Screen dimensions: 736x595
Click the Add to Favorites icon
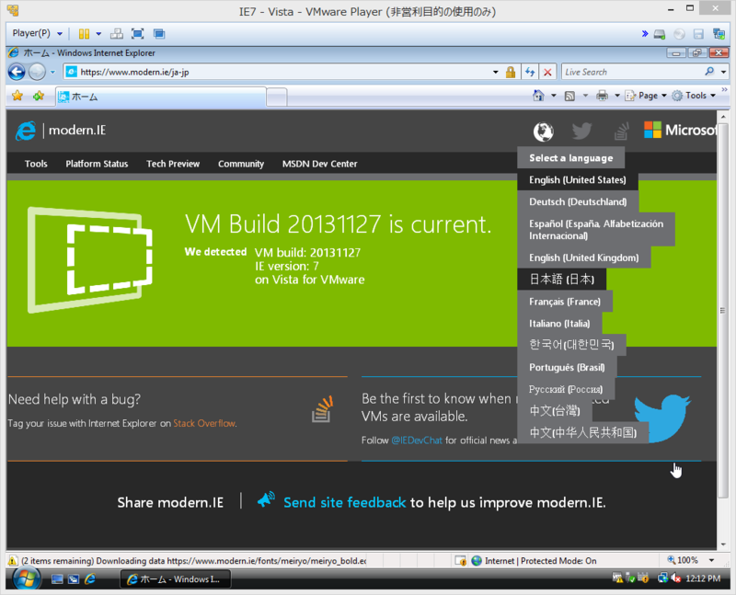(39, 96)
